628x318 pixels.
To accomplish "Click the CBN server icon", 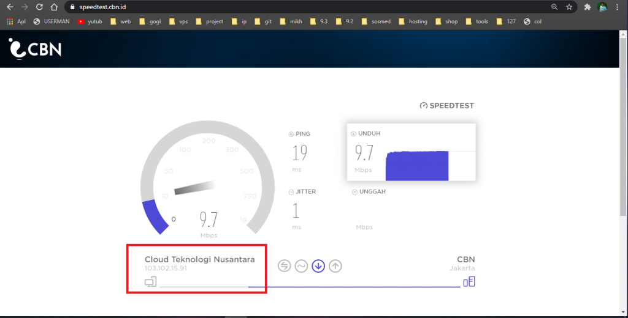I will (469, 281).
